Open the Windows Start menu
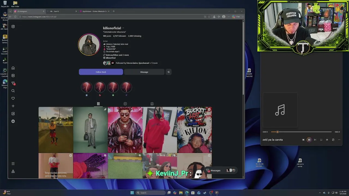The width and height of the screenshot is (349, 196). (x=132, y=193)
